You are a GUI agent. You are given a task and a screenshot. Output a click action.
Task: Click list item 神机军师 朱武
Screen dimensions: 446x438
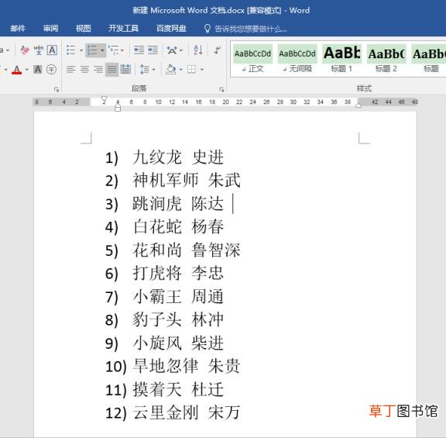pos(187,181)
